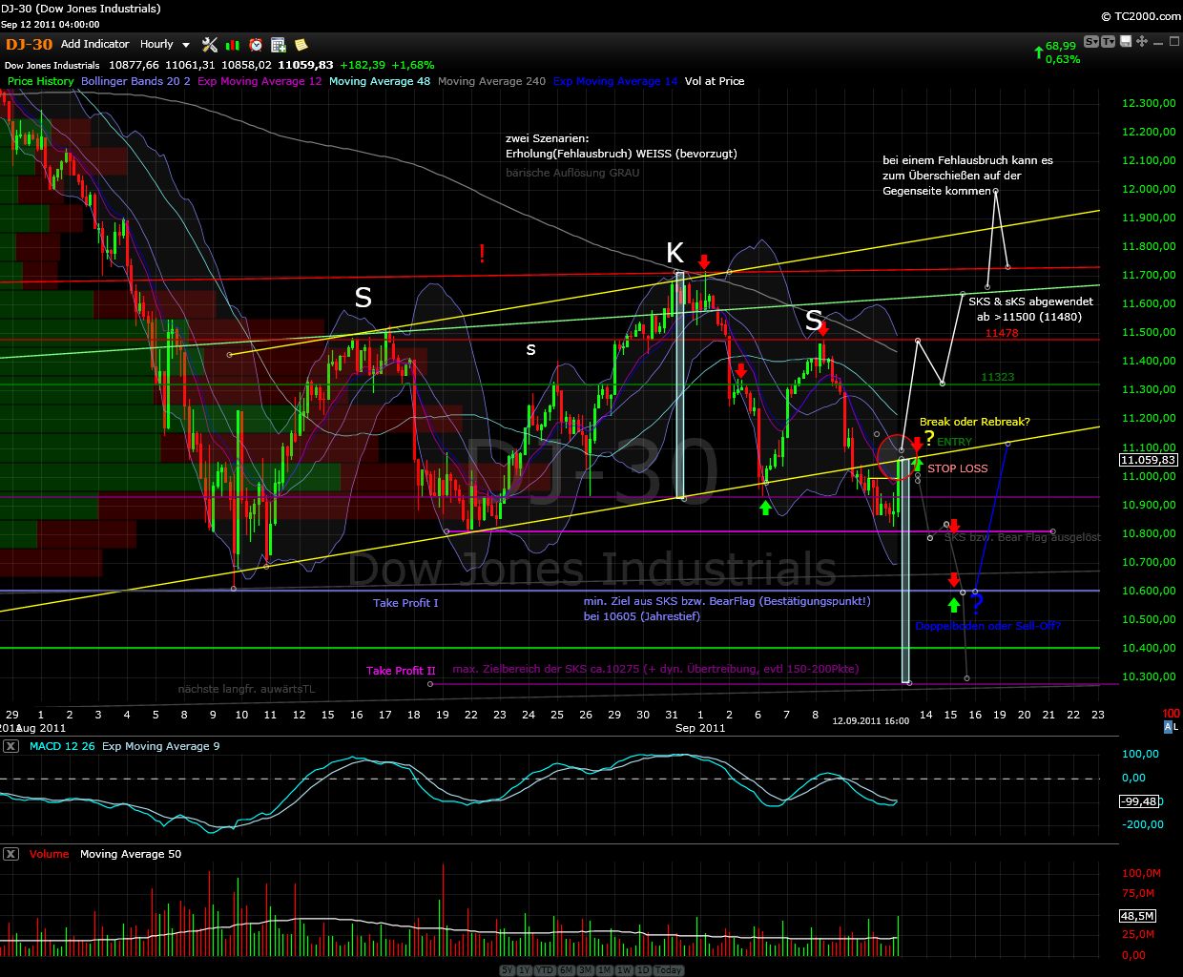This screenshot has width=1183, height=977.
Task: Click the Dow Jones Industrials name in header
Action: [52, 65]
